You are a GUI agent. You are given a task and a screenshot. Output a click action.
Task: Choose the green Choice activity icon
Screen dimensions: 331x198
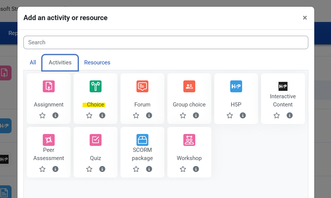96,86
